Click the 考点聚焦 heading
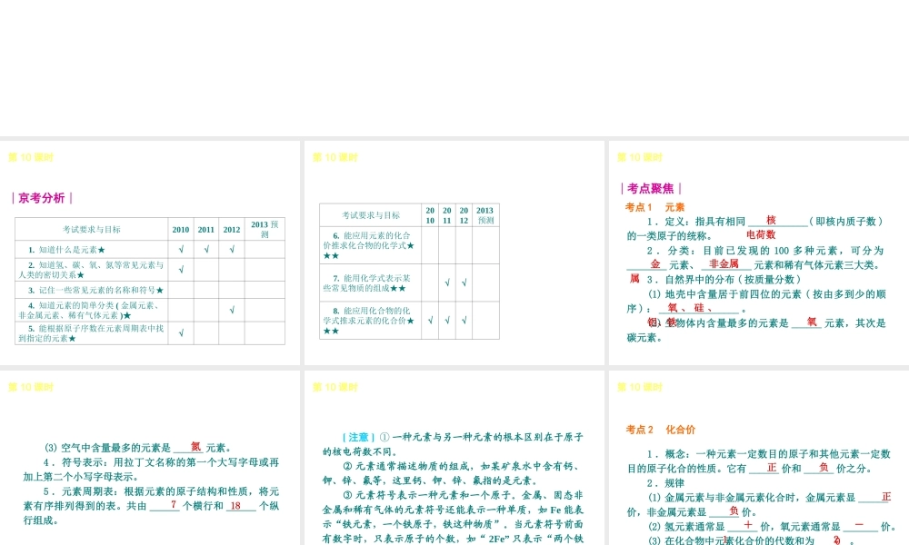 pyautogui.click(x=651, y=188)
